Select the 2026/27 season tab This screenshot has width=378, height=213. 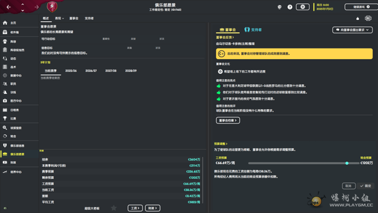(x=91, y=71)
